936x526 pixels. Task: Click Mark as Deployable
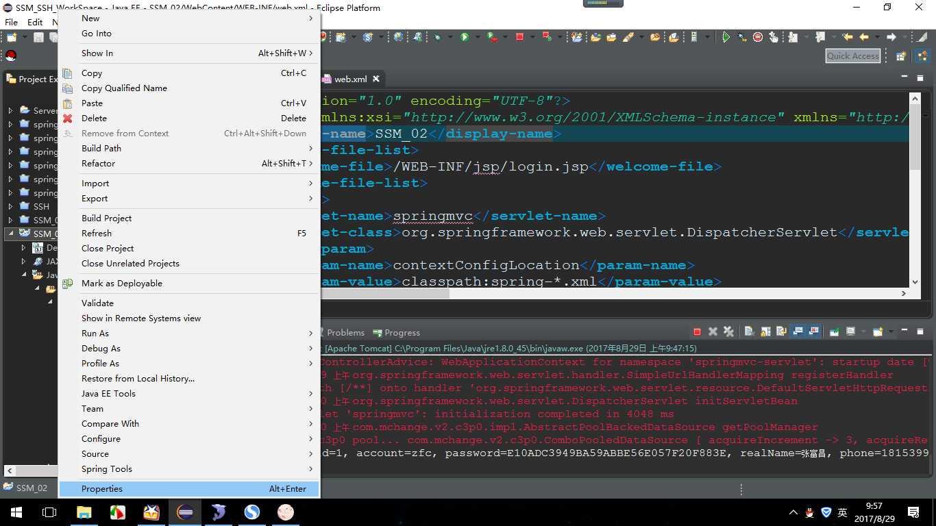(190, 283)
